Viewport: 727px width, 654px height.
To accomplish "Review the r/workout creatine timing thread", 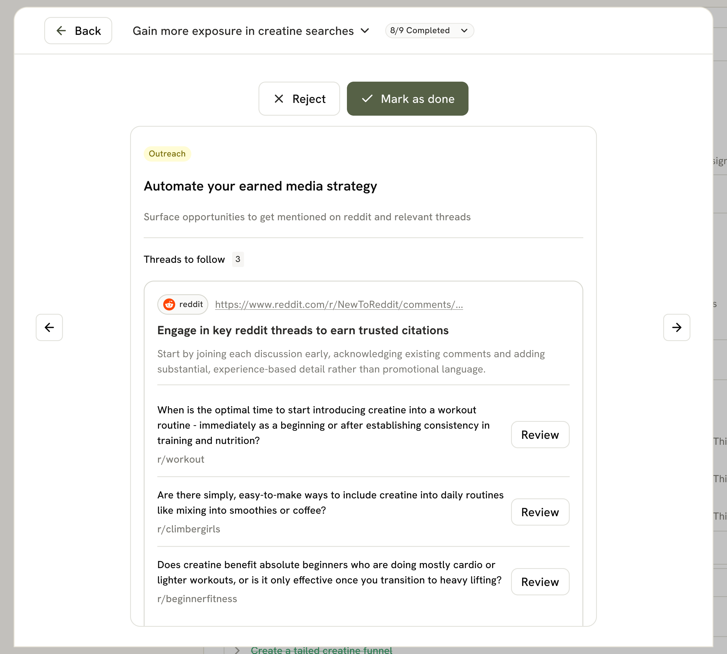I will click(x=540, y=435).
